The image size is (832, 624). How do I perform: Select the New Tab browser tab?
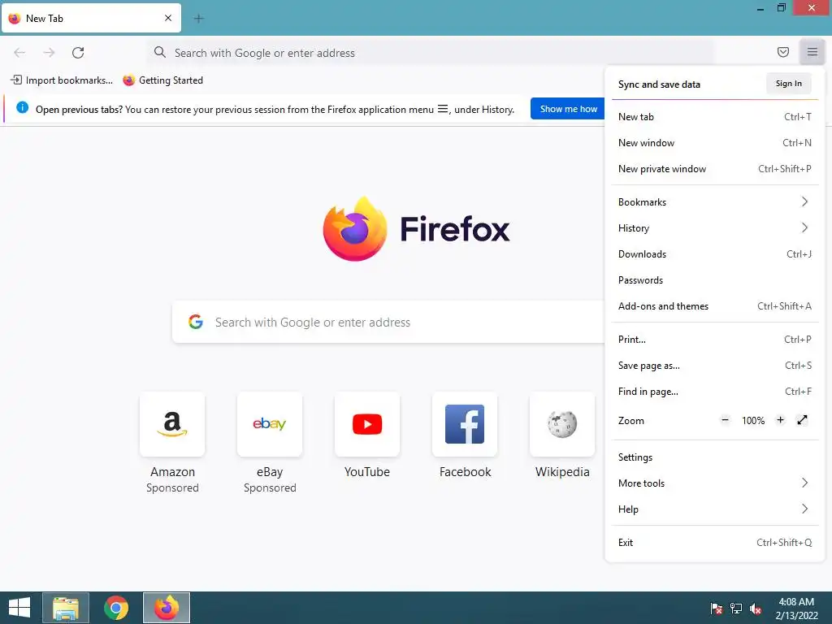(91, 18)
